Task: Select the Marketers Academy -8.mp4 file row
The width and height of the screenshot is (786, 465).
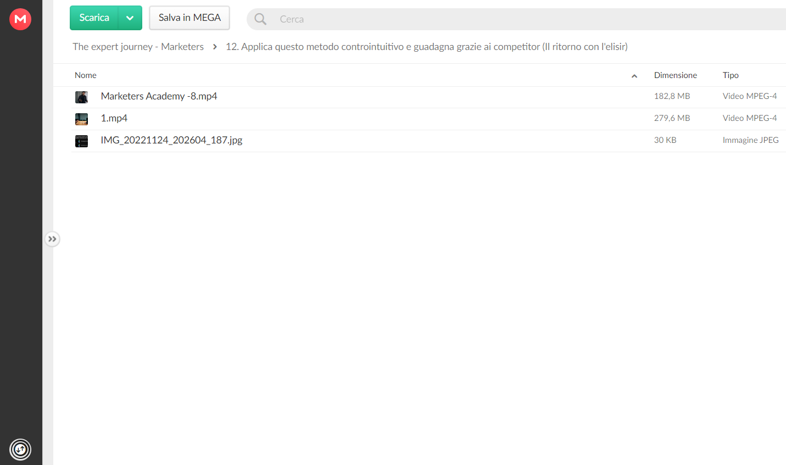Action: click(x=430, y=97)
